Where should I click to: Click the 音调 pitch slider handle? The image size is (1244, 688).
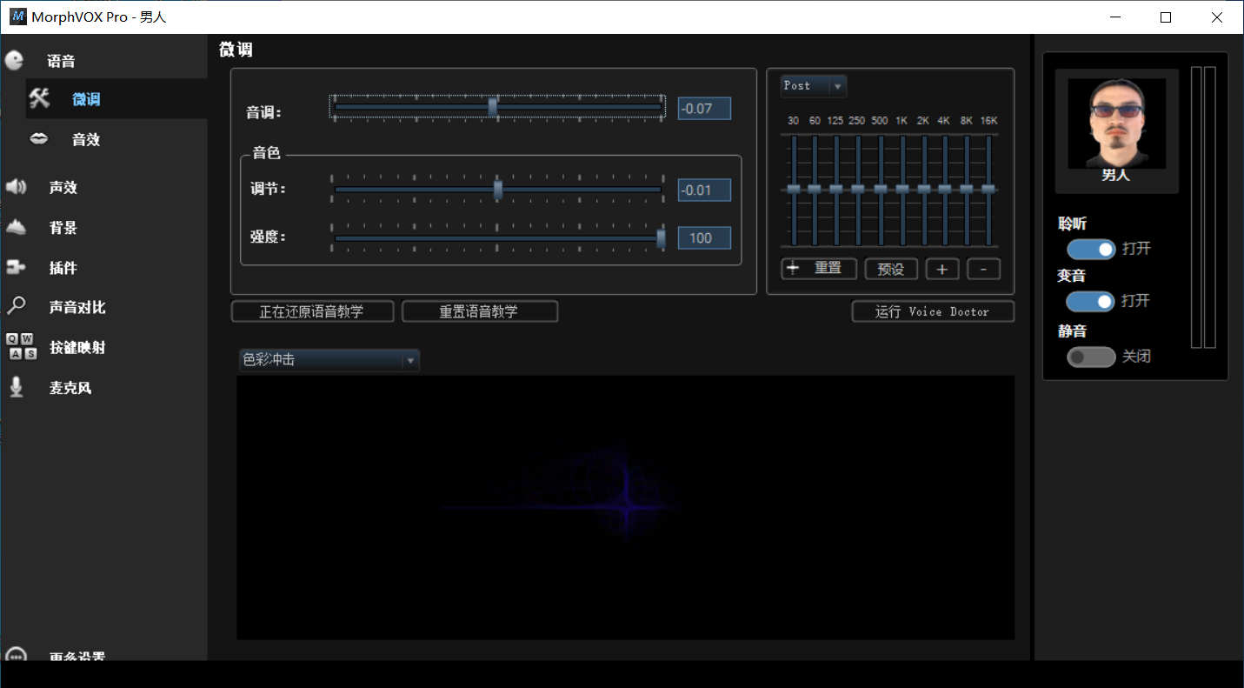(493, 107)
